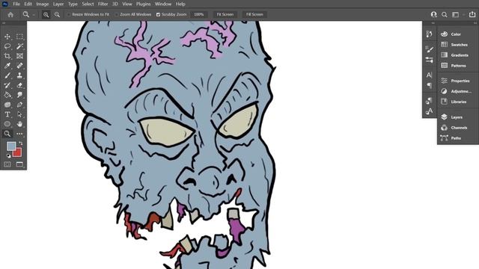479x269 pixels.
Task: Select the Lasso tool
Action: pos(7,46)
